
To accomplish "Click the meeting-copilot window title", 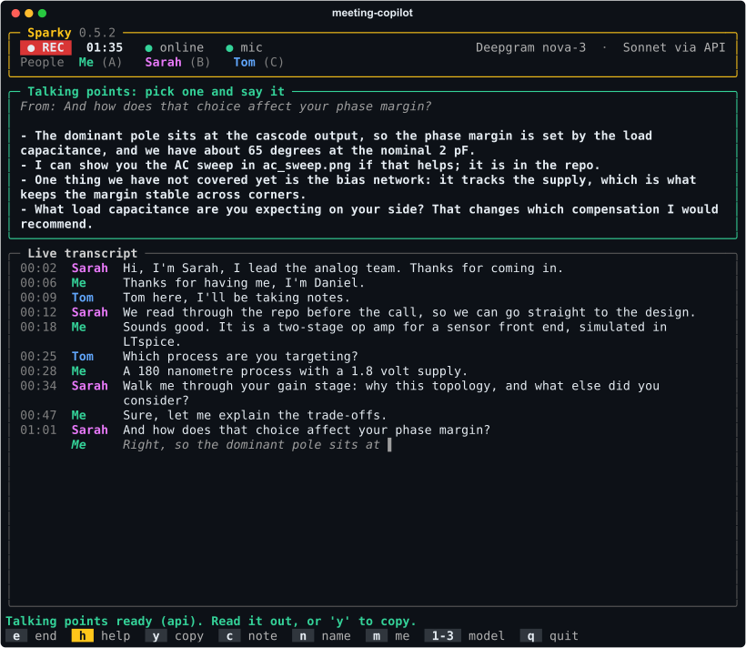I will (372, 13).
